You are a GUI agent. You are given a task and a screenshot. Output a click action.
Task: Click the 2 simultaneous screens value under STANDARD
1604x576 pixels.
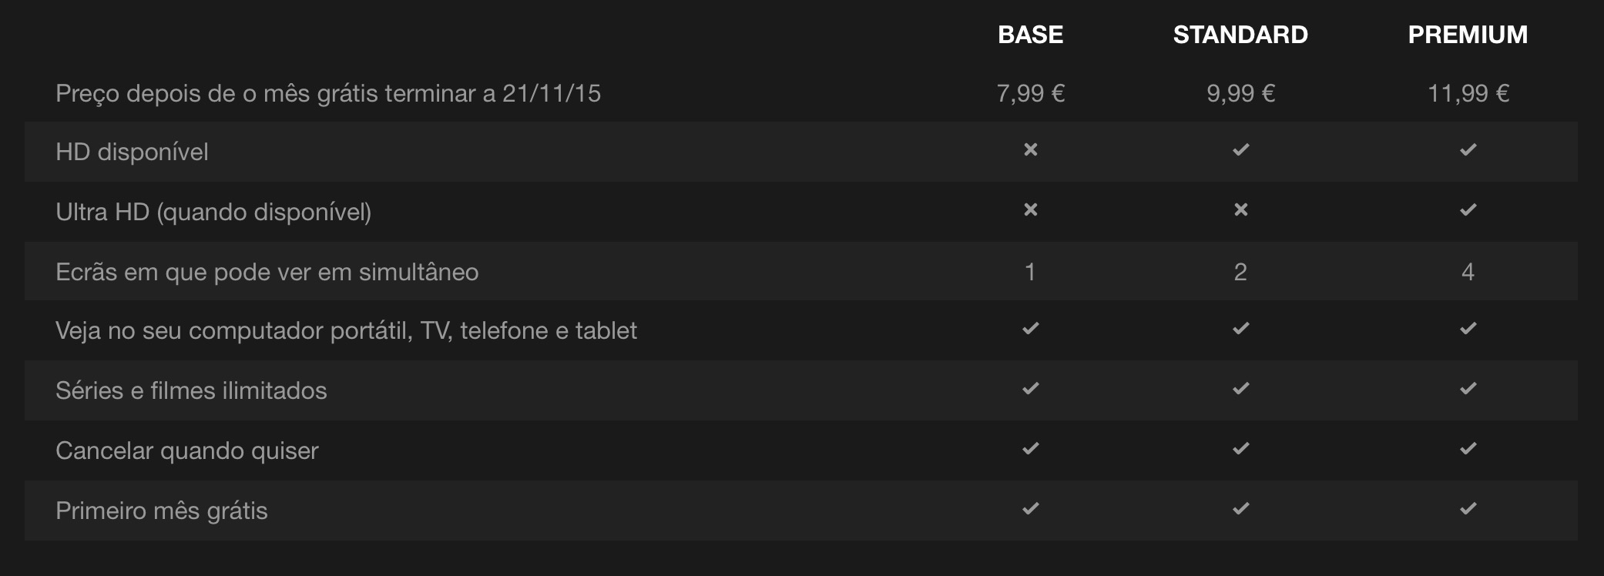click(1240, 272)
